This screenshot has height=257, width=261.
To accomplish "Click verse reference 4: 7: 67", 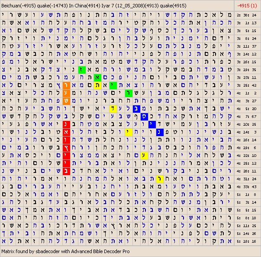I will (247, 117).
